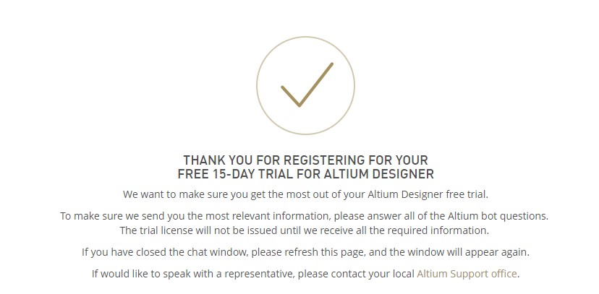The height and width of the screenshot is (294, 599).
Task: Open the Altium Support office link
Action: coord(467,274)
